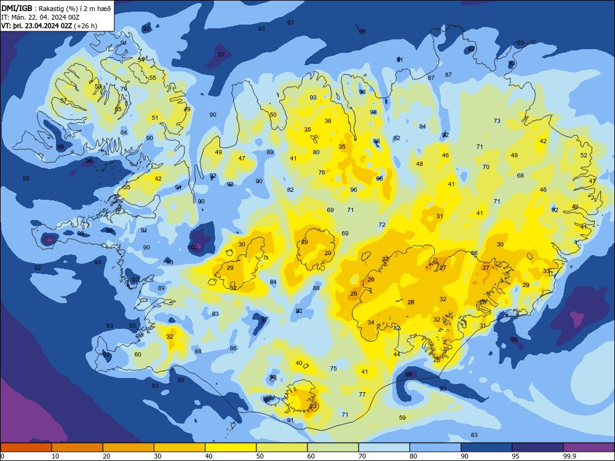Click the '0' legend scale label

pos(2,456)
